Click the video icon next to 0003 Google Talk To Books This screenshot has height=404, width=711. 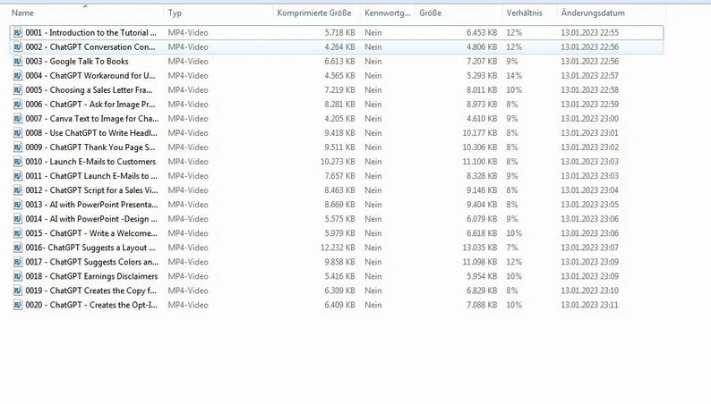(17, 61)
